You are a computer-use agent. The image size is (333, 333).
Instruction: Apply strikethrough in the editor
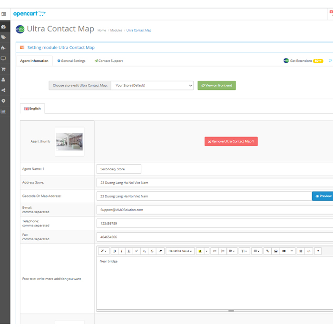click(152, 251)
